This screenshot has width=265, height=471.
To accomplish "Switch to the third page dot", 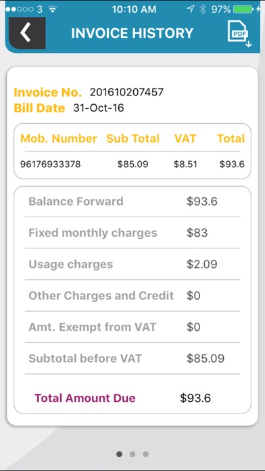I will pos(145,454).
